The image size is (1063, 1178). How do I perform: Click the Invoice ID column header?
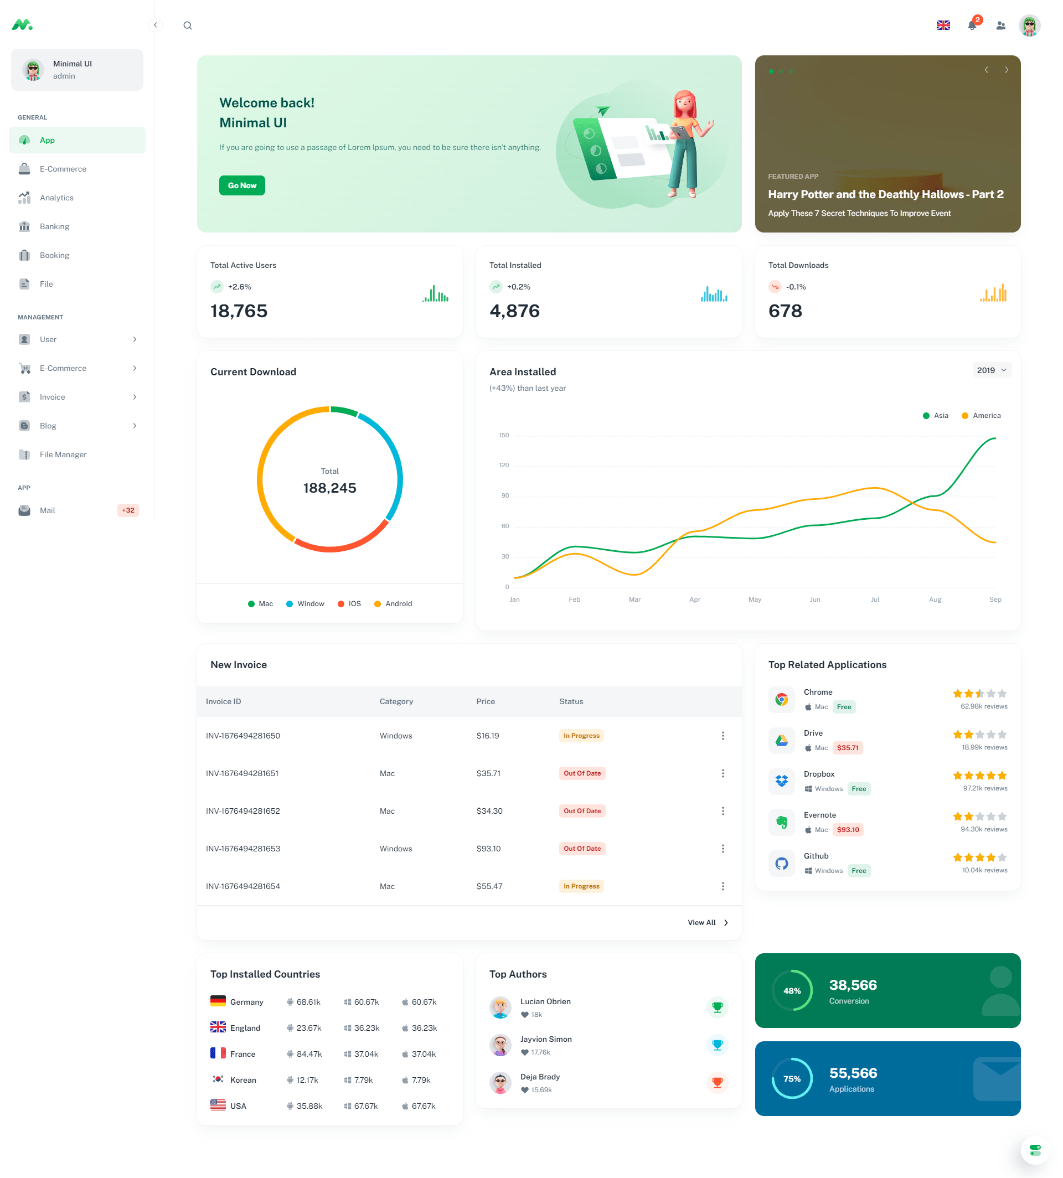click(x=223, y=701)
